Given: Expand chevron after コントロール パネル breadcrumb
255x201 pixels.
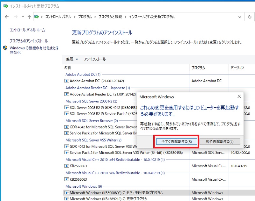Looking at the screenshot, I should click(75, 17).
